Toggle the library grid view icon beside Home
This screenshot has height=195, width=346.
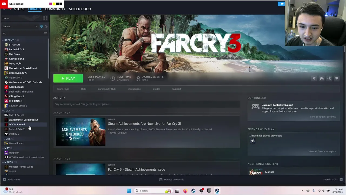45,18
